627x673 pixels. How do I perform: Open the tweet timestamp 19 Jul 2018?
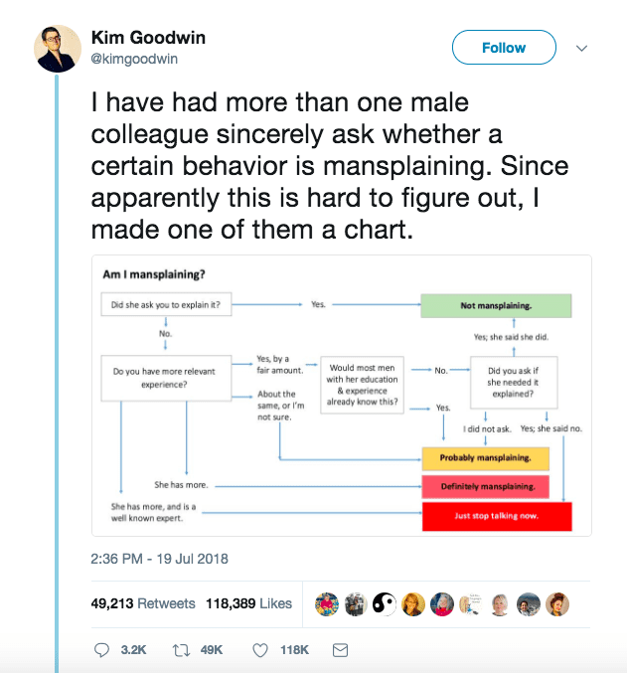159,559
